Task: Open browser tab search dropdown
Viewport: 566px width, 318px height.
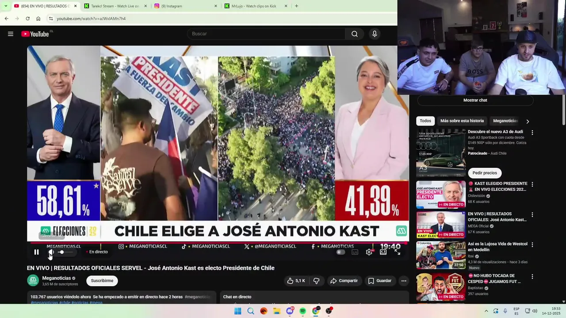Action: (5, 6)
